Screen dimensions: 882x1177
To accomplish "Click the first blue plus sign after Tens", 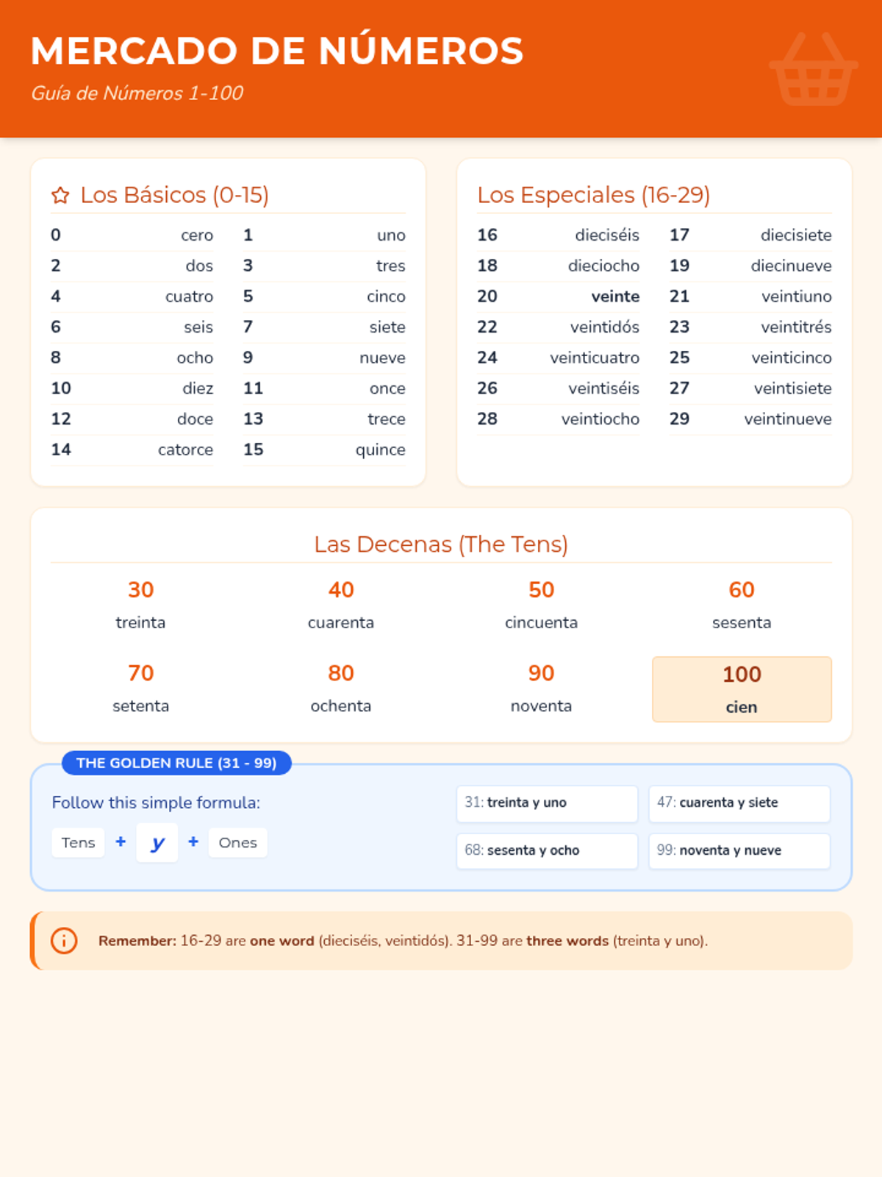I will (121, 842).
